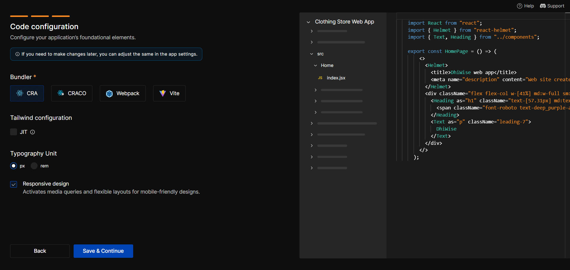
Task: Uncheck the Responsive design checkbox
Action: click(x=13, y=185)
